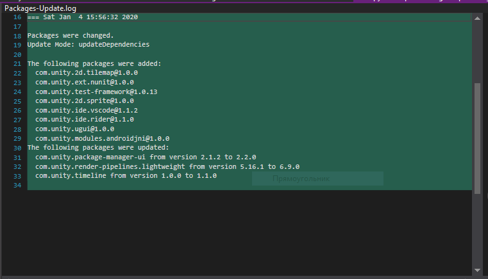Click the scroll up arrow
Image resolution: width=488 pixels, height=279 pixels.
click(x=477, y=19)
